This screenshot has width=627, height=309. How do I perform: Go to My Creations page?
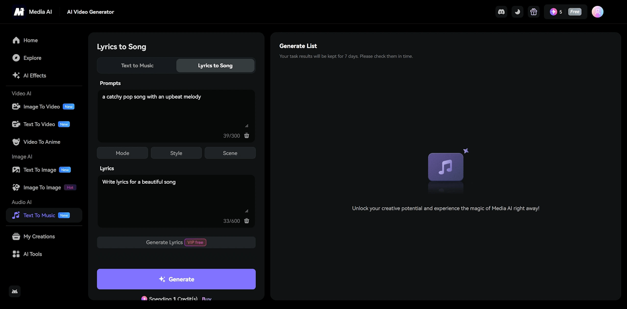(39, 237)
